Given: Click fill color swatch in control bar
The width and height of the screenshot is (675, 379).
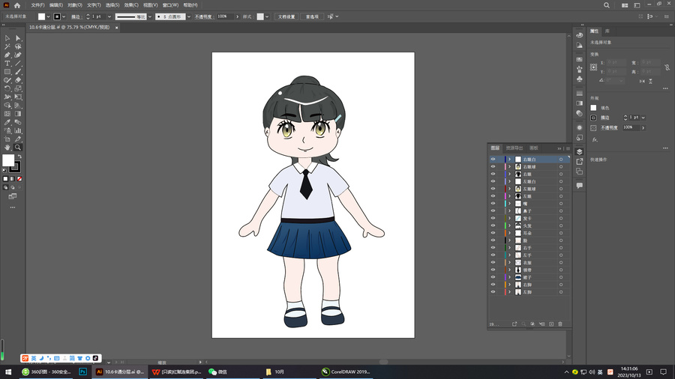Looking at the screenshot, I should 41,16.
